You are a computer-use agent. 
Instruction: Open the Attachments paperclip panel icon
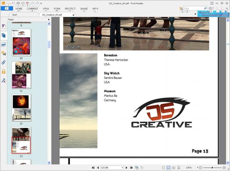(x=3, y=62)
